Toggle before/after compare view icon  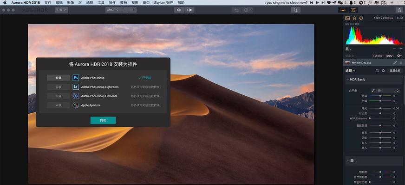pyautogui.click(x=189, y=10)
